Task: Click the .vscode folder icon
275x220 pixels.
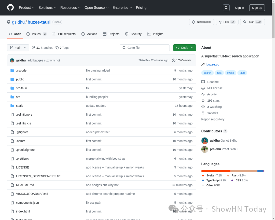Action: [x=12, y=71]
